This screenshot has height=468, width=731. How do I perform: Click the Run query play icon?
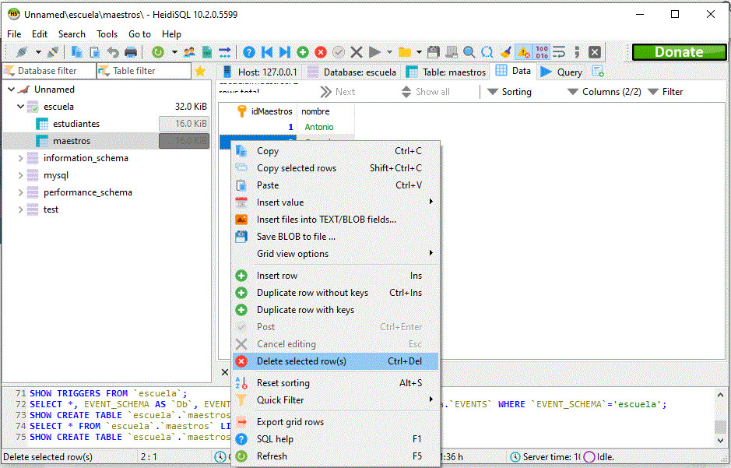[x=374, y=52]
